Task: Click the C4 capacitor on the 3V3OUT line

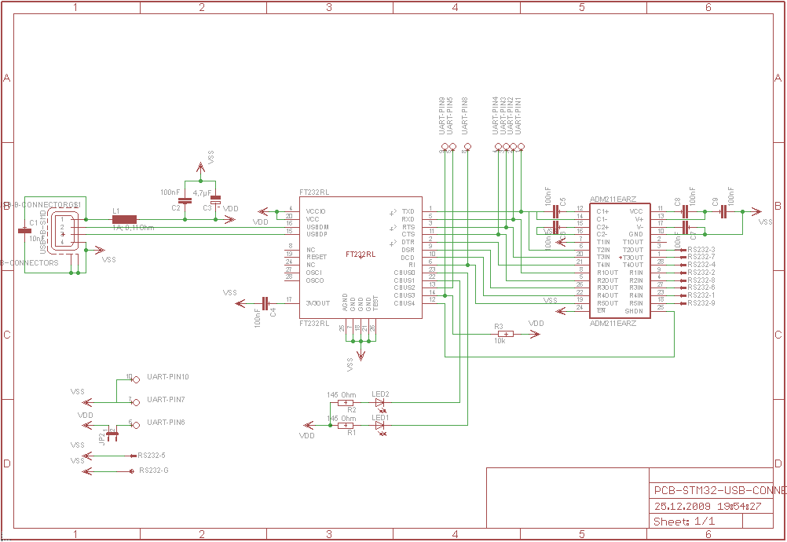Action: coord(265,303)
